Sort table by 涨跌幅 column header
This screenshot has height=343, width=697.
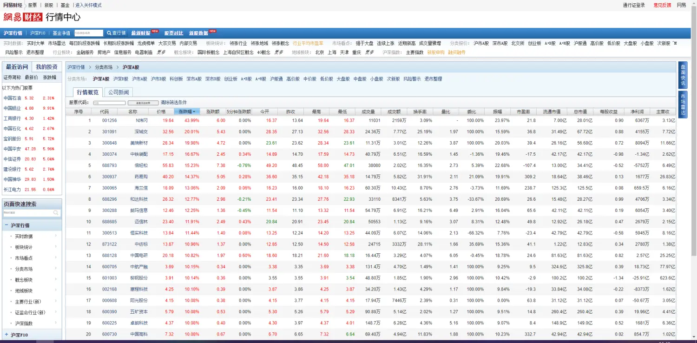(187, 112)
